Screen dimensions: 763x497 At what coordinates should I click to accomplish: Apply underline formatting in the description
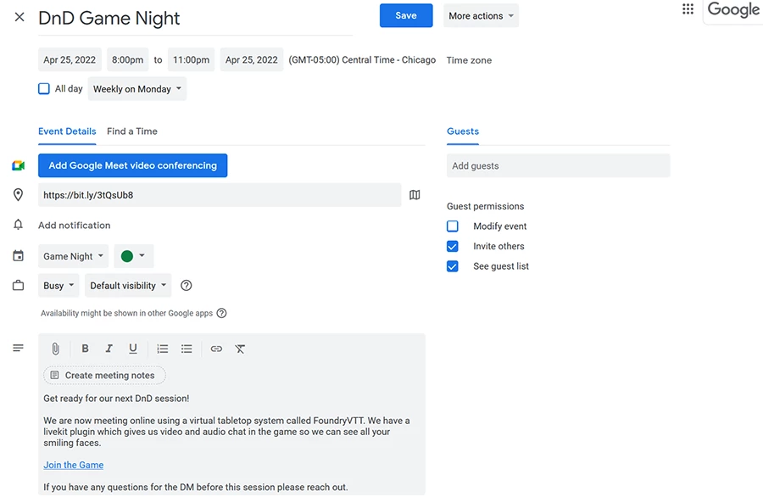133,349
